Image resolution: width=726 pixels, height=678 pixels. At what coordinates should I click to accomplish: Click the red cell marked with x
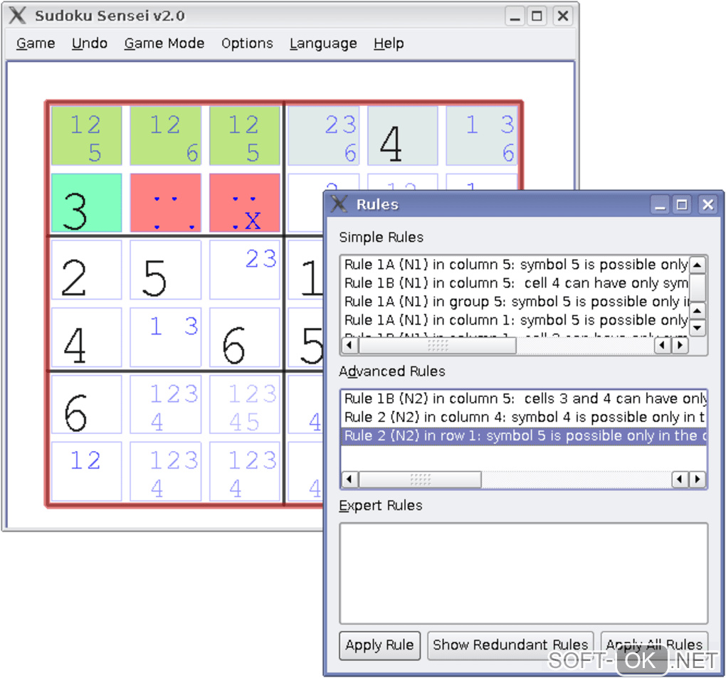tap(244, 203)
